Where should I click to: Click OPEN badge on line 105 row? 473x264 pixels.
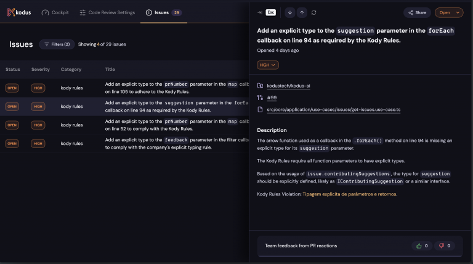[x=12, y=88]
